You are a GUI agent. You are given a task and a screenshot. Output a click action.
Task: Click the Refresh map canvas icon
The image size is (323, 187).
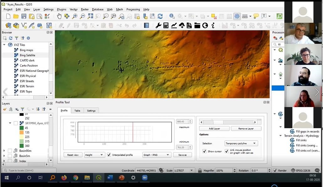160,16
